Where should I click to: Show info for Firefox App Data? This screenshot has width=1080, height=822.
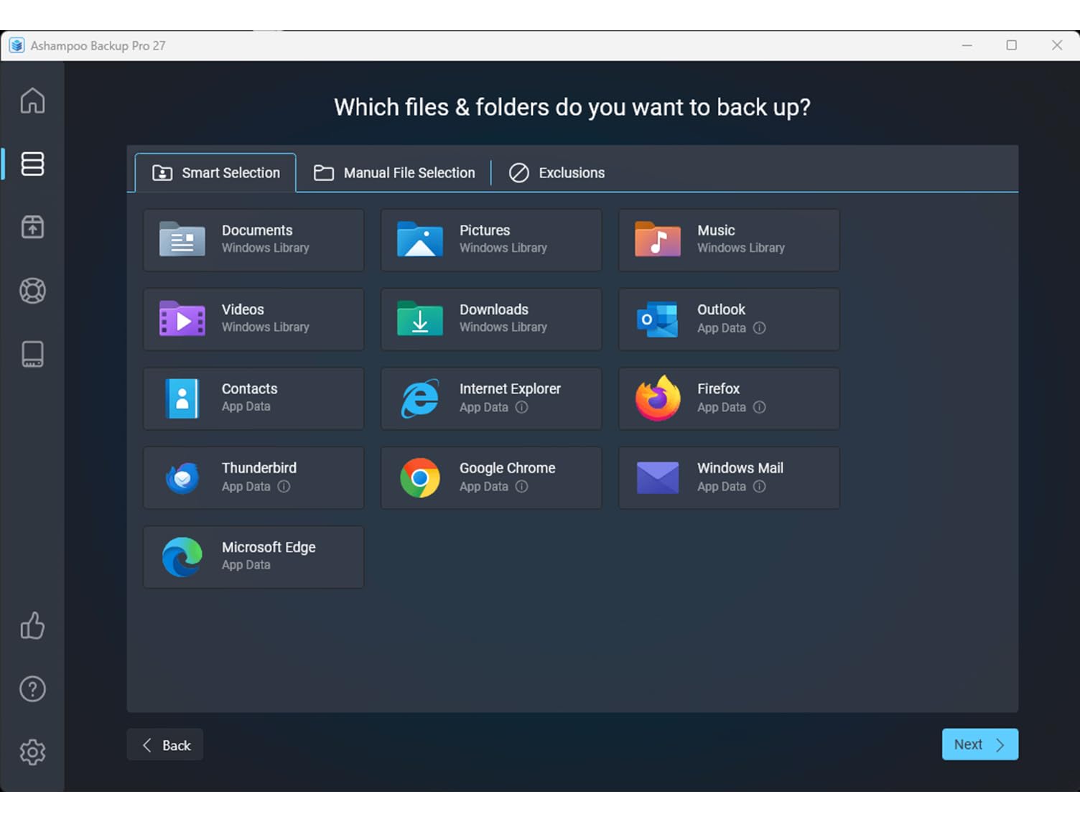(x=759, y=407)
